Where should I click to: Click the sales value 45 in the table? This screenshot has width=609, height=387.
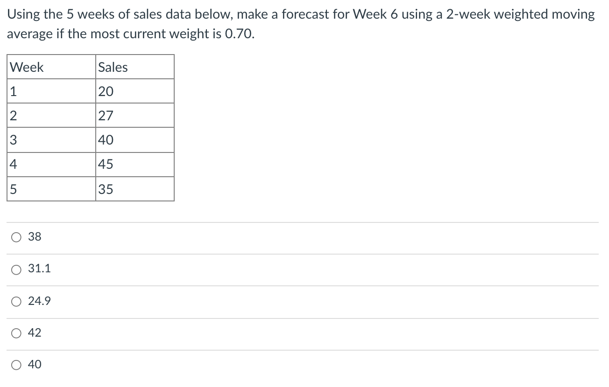tap(106, 164)
